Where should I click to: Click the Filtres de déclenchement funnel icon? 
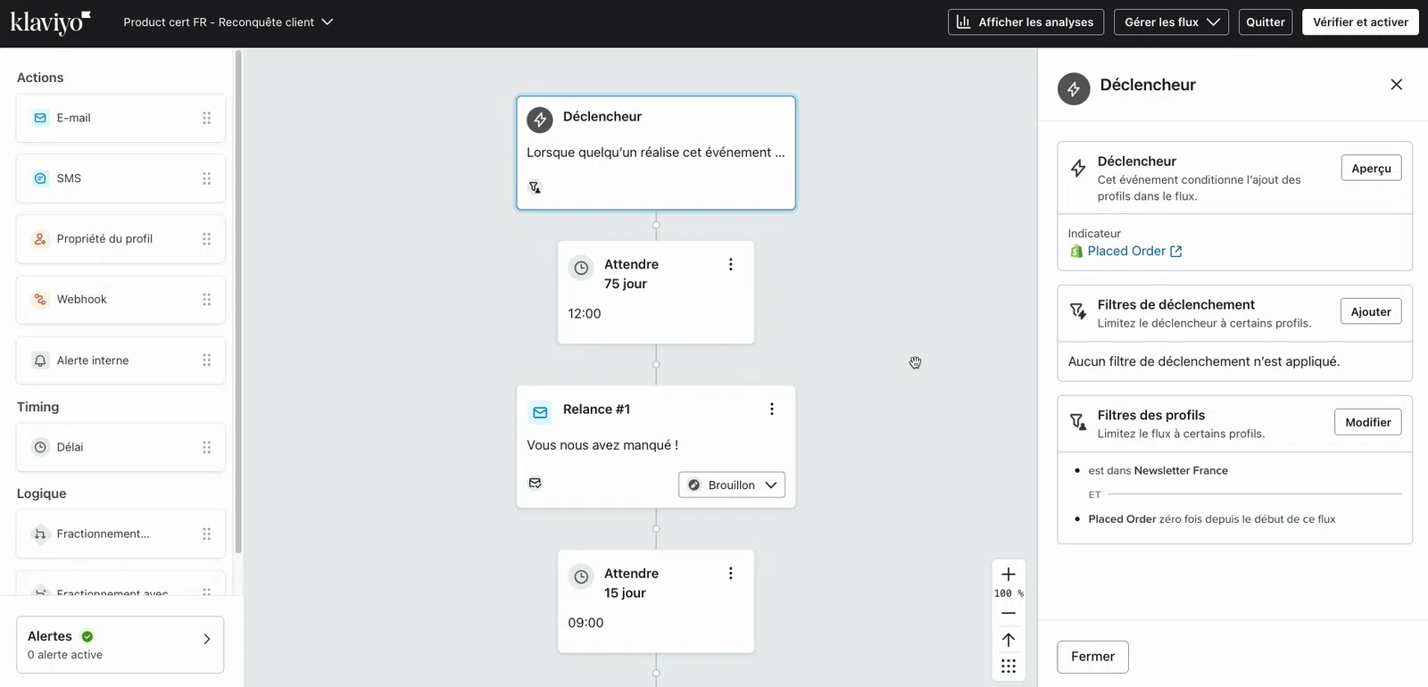[1078, 311]
